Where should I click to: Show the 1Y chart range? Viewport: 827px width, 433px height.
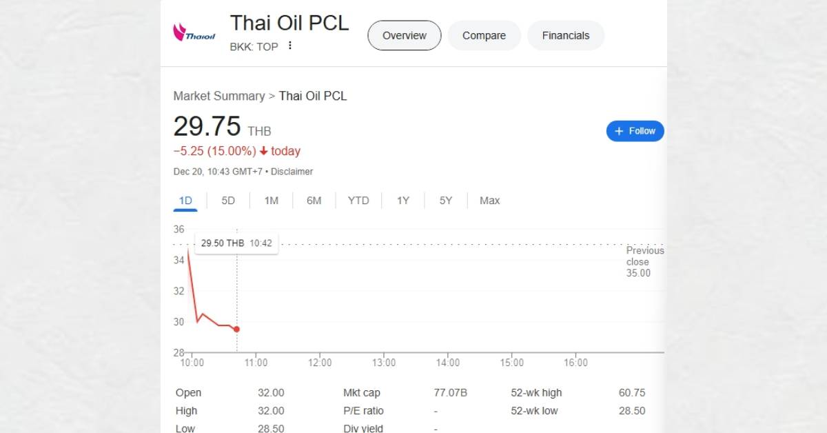click(402, 201)
